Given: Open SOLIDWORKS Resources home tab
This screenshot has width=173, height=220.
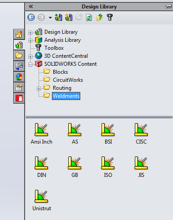Looking at the screenshot, I should (x=19, y=34).
